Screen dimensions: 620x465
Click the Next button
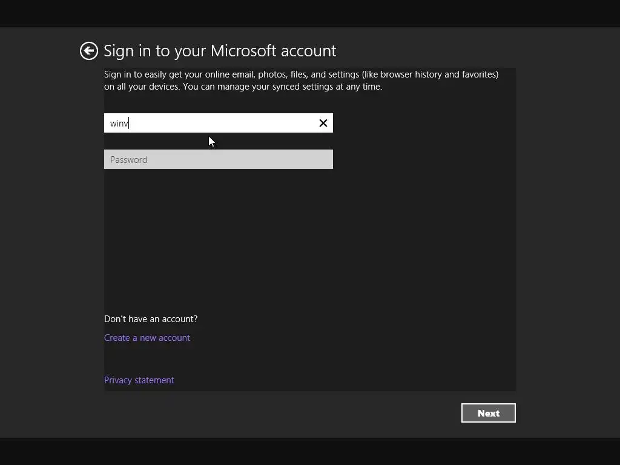(x=489, y=413)
